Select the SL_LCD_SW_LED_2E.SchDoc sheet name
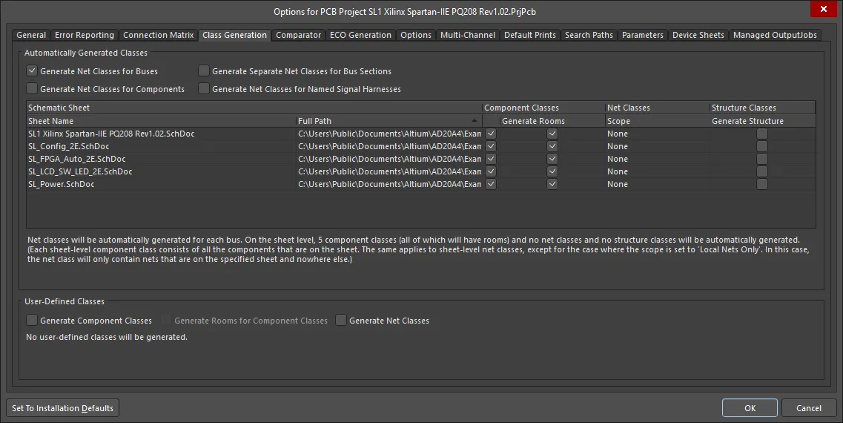Image resolution: width=843 pixels, height=423 pixels. [80, 171]
